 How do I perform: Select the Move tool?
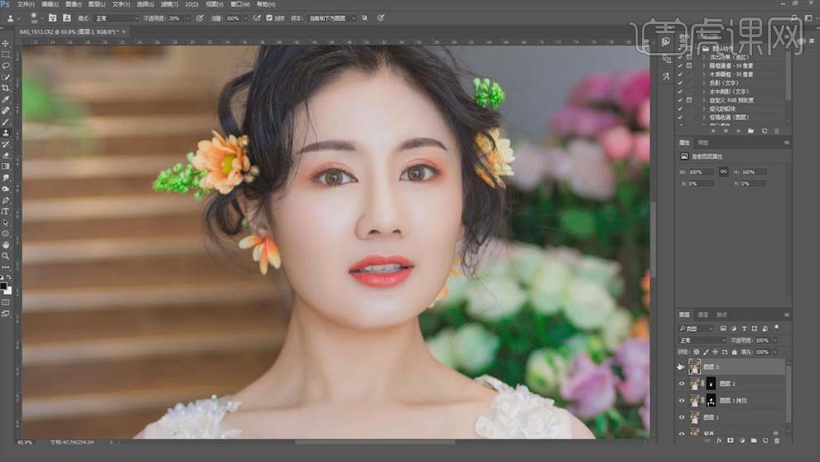(x=6, y=43)
